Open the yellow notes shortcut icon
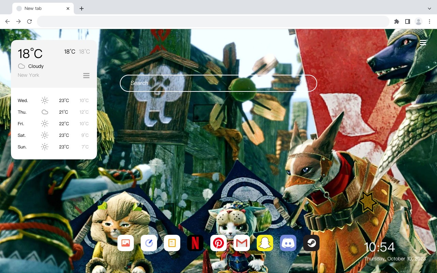Viewport: 437px width, 273px height. click(172, 243)
